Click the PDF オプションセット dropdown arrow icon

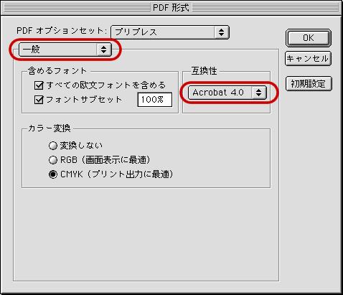221,32
